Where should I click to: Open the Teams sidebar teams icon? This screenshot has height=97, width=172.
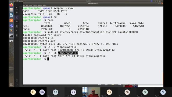point(17,17)
